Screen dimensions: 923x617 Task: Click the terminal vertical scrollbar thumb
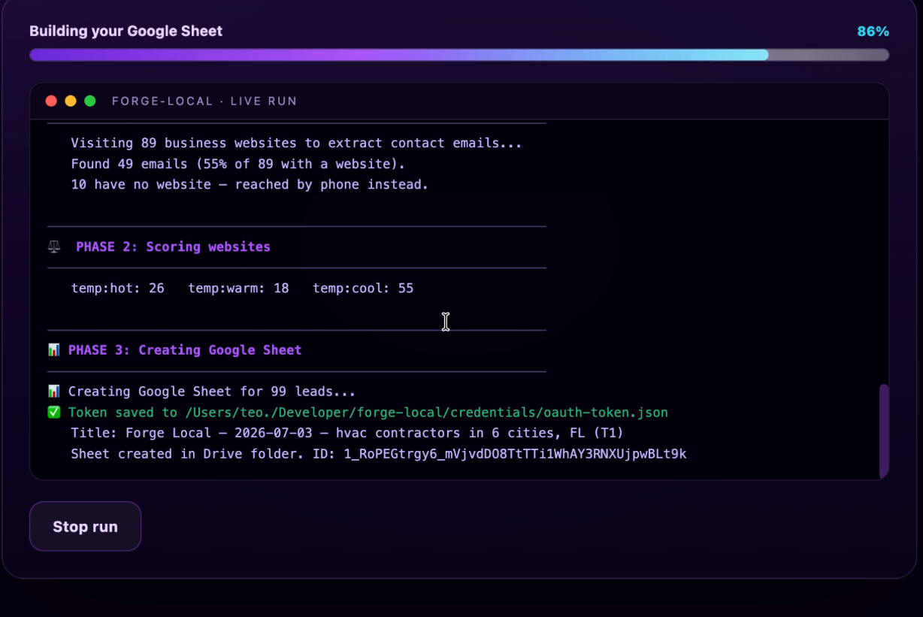click(884, 431)
